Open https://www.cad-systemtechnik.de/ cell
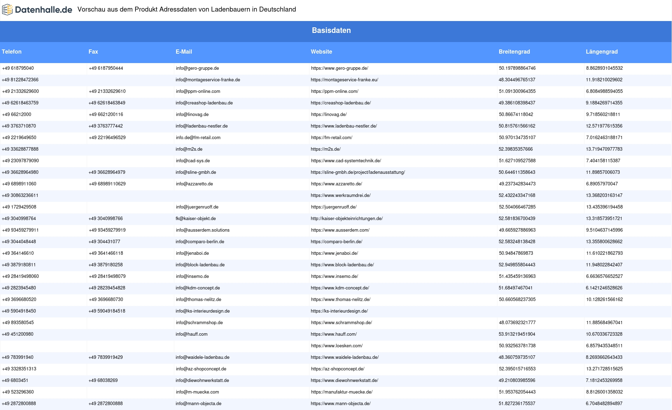The image size is (672, 410). [x=346, y=161]
